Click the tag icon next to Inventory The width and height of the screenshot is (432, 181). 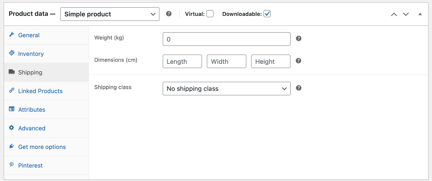click(11, 53)
